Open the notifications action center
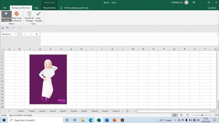Screen dimensions: 219x123 (x=215, y=120)
